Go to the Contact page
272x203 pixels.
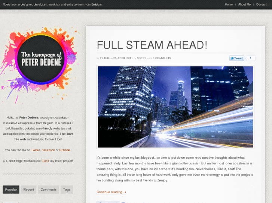(x=261, y=4)
